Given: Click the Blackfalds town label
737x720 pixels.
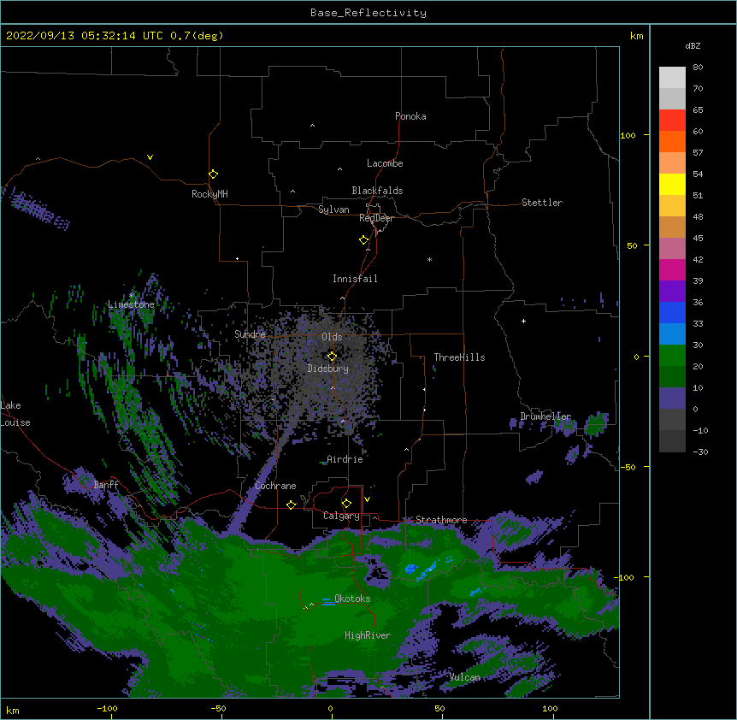Looking at the screenshot, I should click(x=377, y=191).
